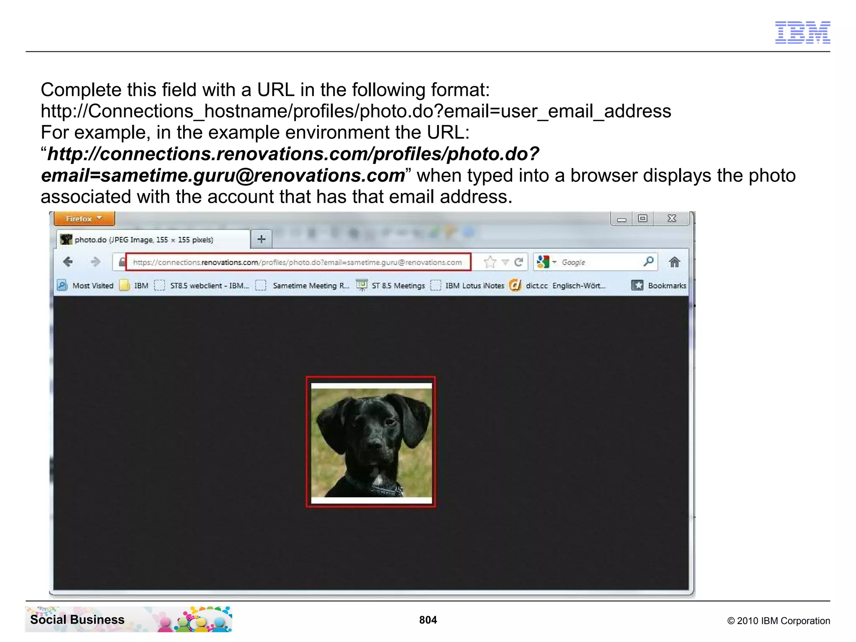Screen dimensions: 856x642
Task: Click the browser back arrow
Action: coord(68,262)
